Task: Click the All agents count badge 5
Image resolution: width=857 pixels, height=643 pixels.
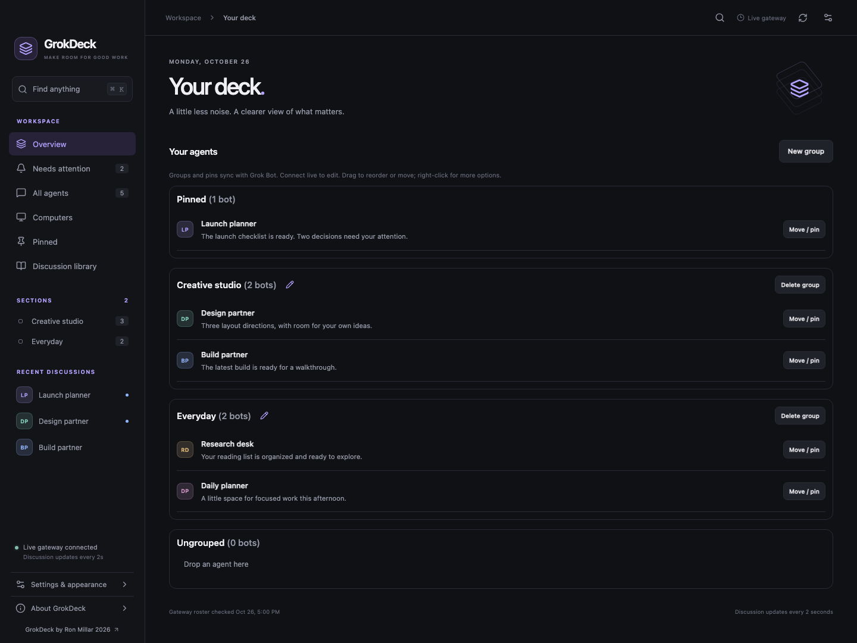Action: (x=122, y=193)
